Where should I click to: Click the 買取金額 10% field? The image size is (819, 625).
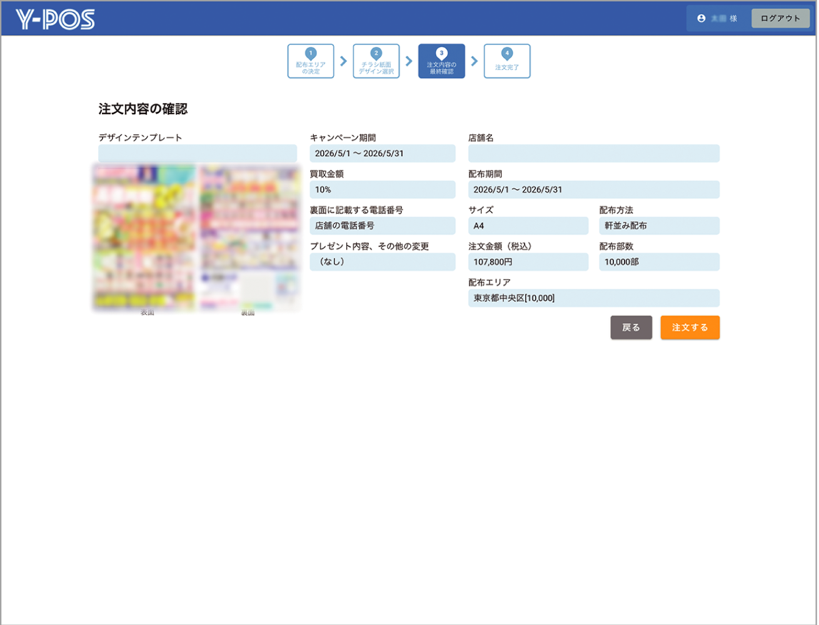click(x=383, y=190)
